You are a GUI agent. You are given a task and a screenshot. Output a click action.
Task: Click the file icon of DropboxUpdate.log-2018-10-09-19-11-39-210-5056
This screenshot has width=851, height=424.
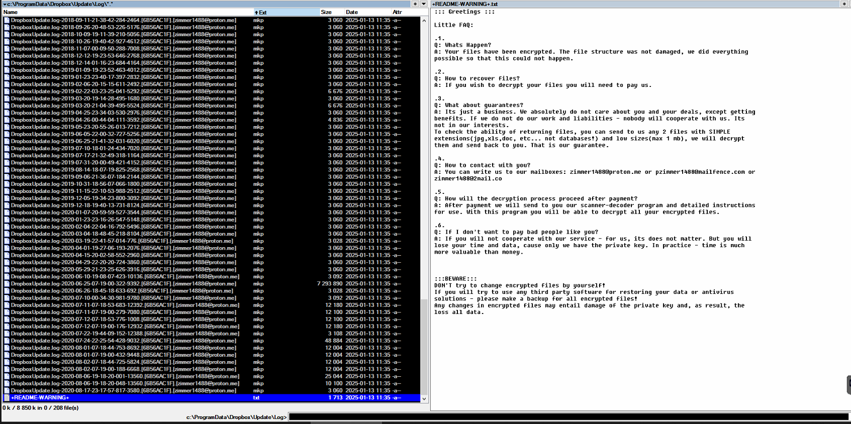click(7, 35)
